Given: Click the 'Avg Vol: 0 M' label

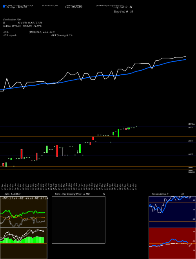Looking at the screenshot, I should coord(123,7).
